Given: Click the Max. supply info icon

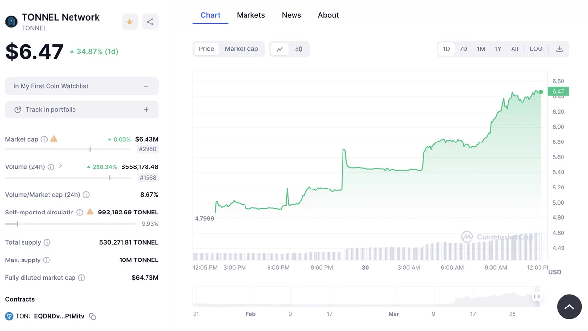Looking at the screenshot, I should point(47,260).
